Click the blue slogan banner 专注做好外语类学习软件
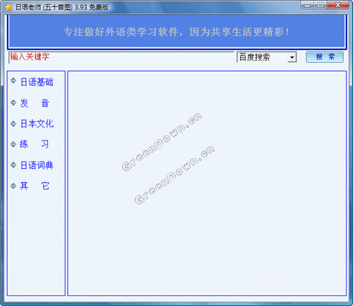 (x=176, y=32)
